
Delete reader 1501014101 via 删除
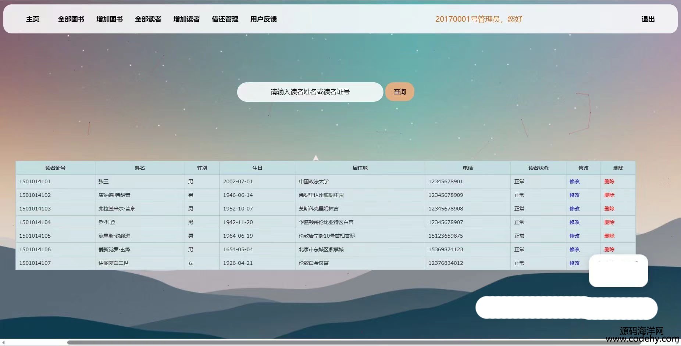tap(609, 181)
